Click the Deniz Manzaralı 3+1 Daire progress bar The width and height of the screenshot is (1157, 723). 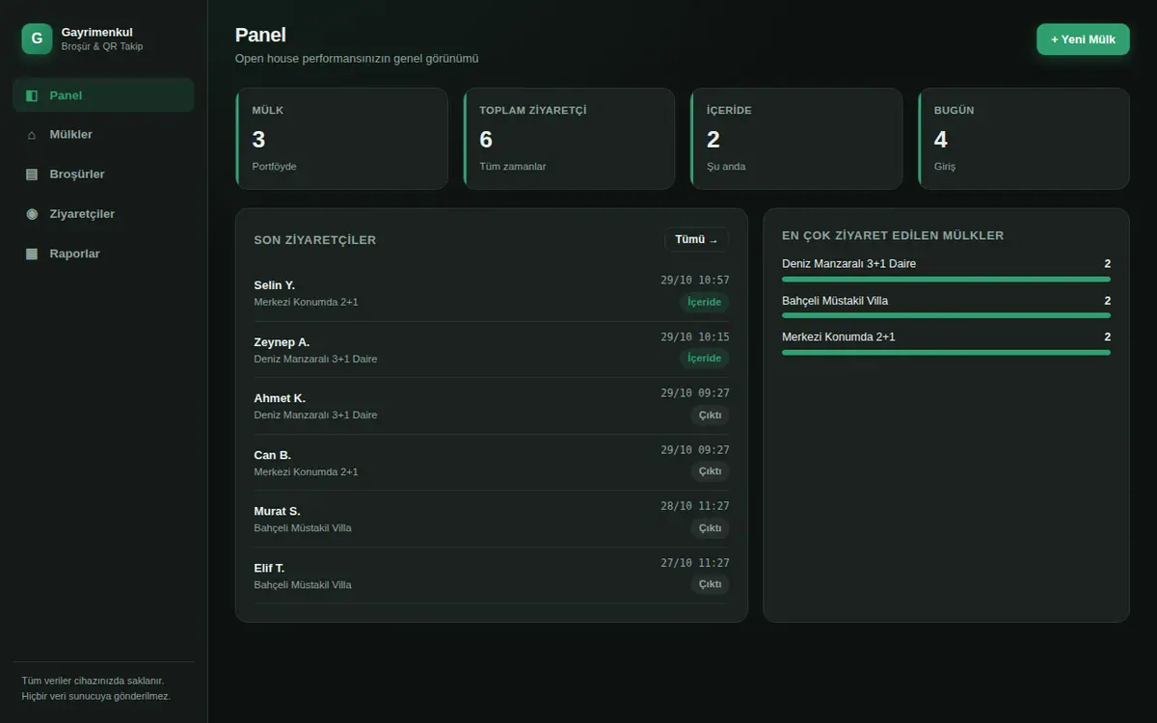pyautogui.click(x=946, y=280)
